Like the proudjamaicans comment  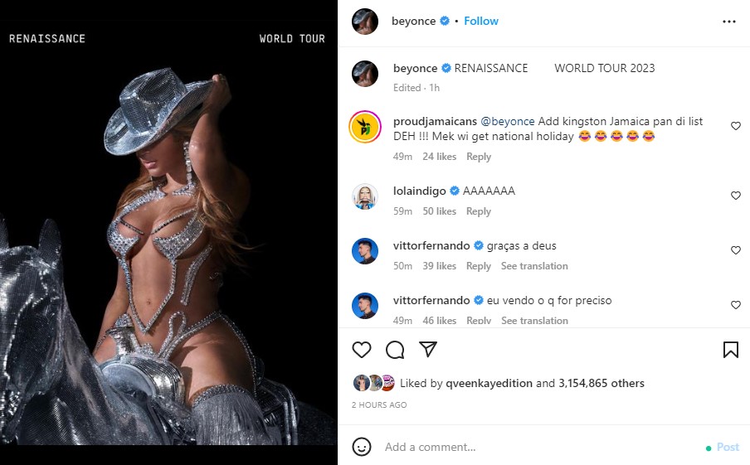coord(735,126)
